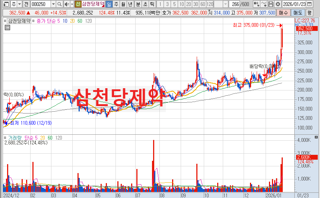Screen dimensions: 320x198
Task: Edit the date field 2026/01/23
Action: tap(294, 4)
